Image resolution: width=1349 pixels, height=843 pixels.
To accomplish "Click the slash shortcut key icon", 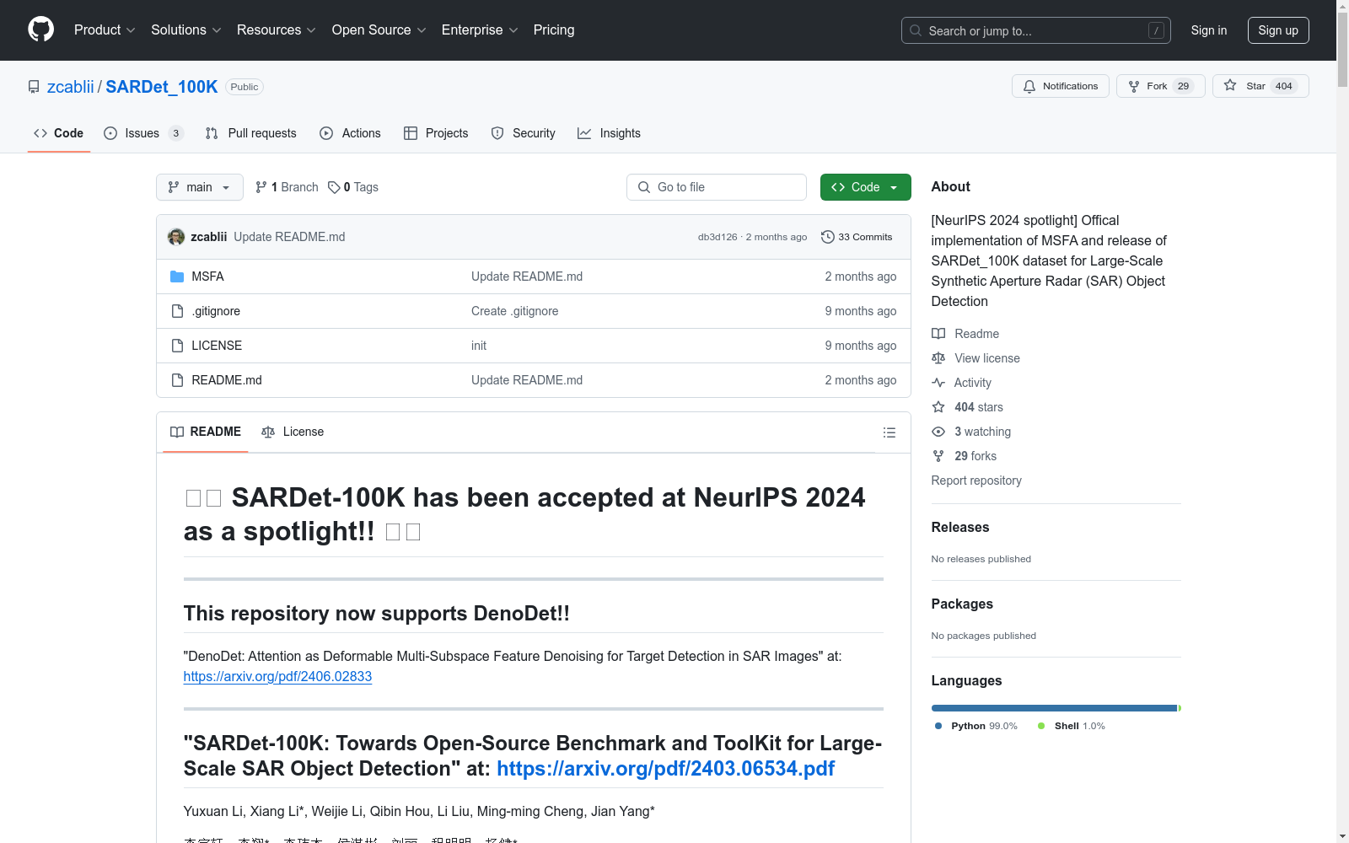I will pyautogui.click(x=1156, y=30).
